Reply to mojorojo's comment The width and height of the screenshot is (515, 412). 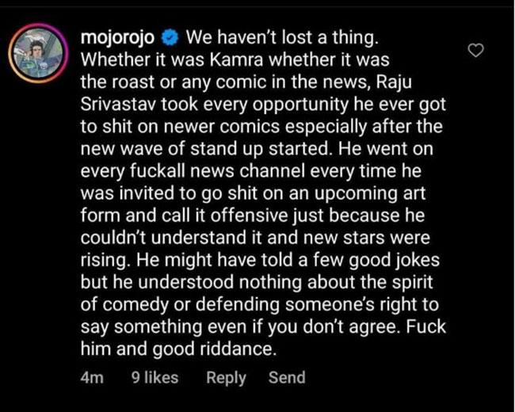click(226, 378)
